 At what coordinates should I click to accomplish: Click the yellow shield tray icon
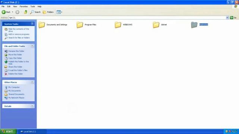(x=227, y=131)
